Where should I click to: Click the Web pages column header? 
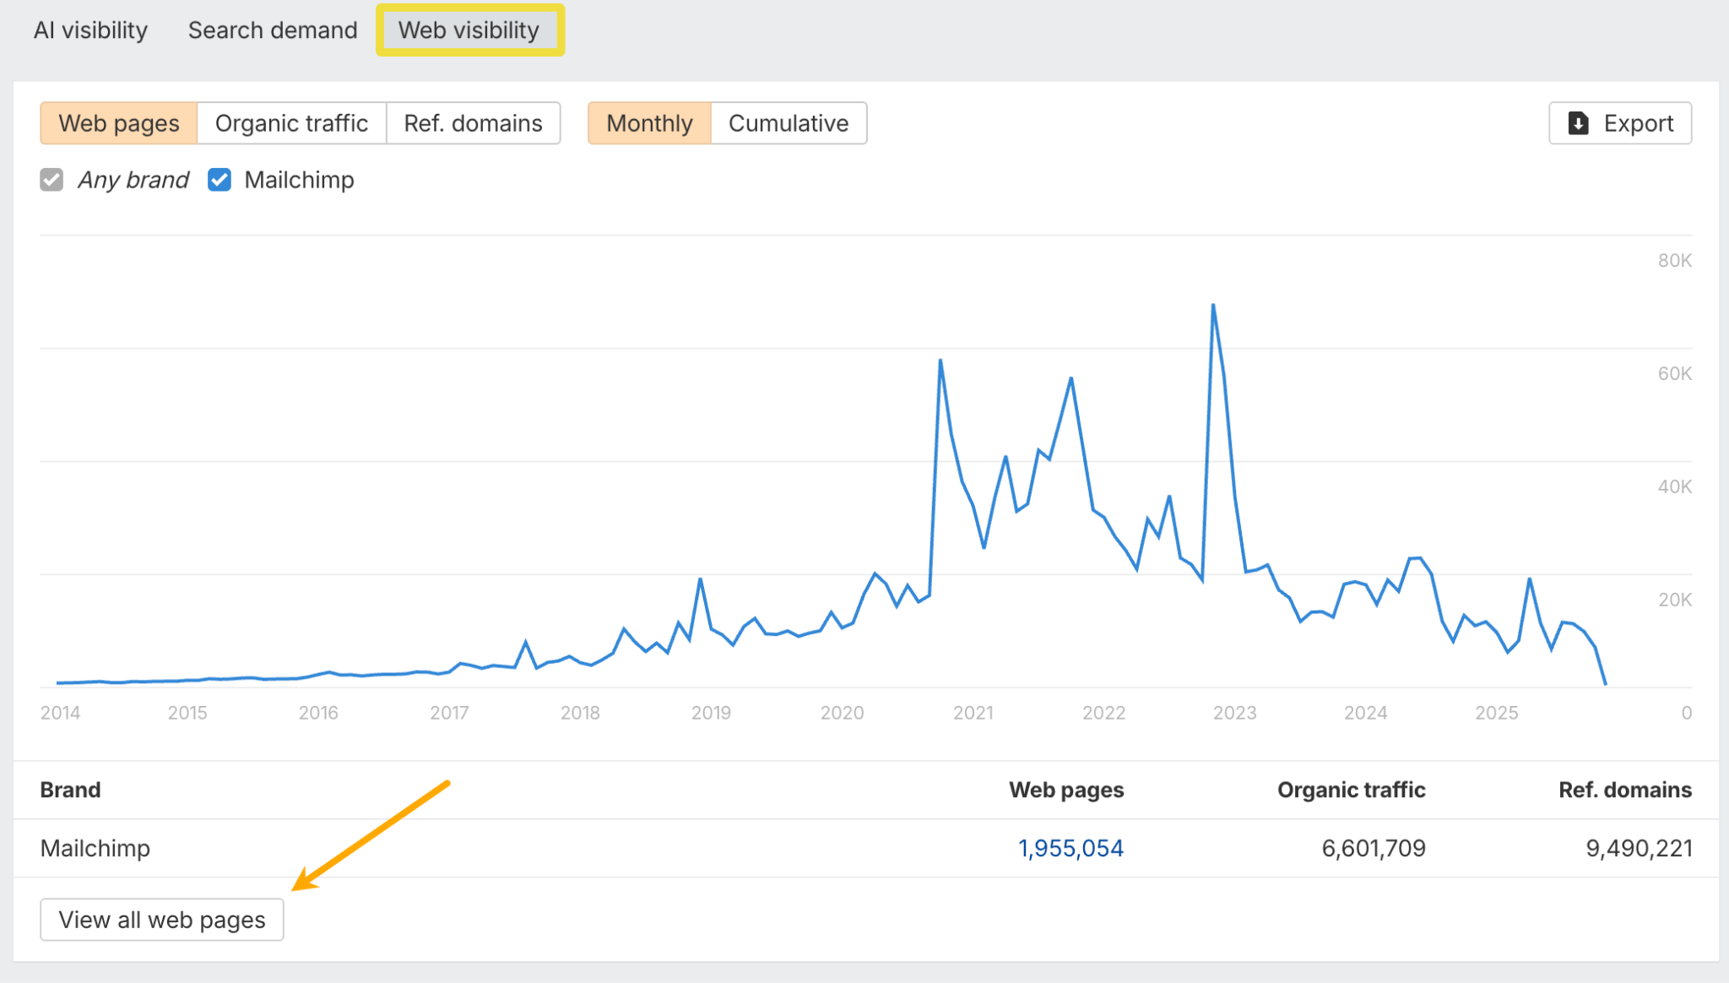1066,790
